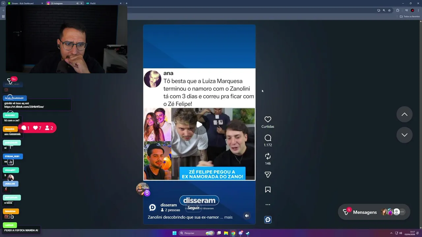The width and height of the screenshot is (422, 237).
Task: Open the Mensagens panel
Action: pyautogui.click(x=374, y=212)
